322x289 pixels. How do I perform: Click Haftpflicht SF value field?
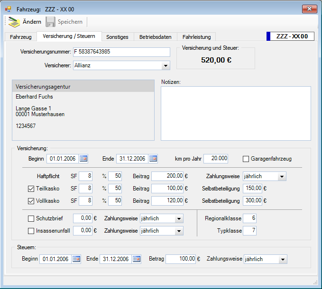tap(86, 176)
